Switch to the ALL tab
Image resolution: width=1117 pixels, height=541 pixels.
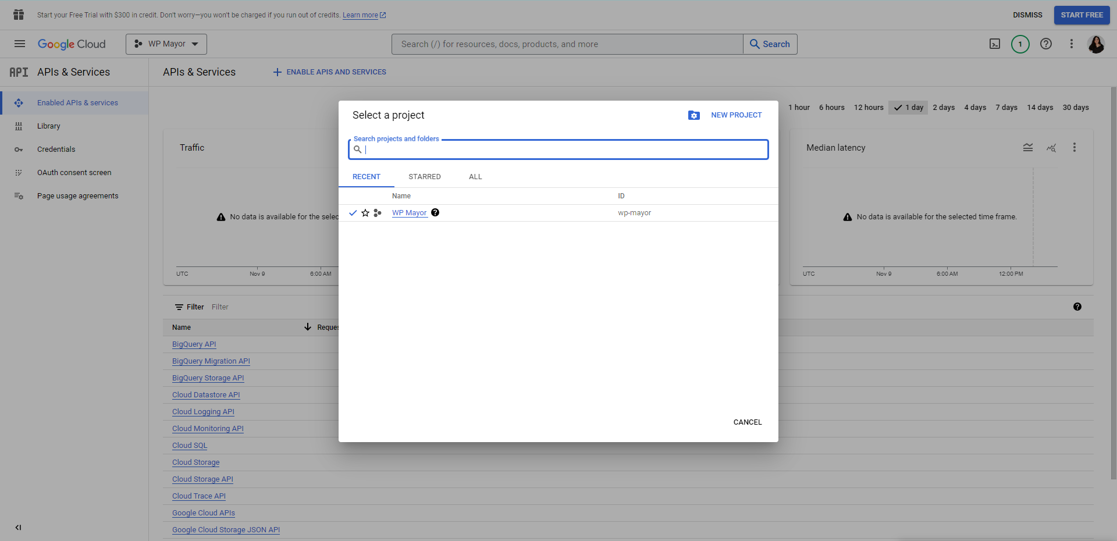pyautogui.click(x=475, y=177)
